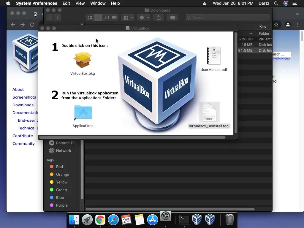Screen dimensions: 304x228
Task: Open Siri from the menu bar
Action: 286,3
